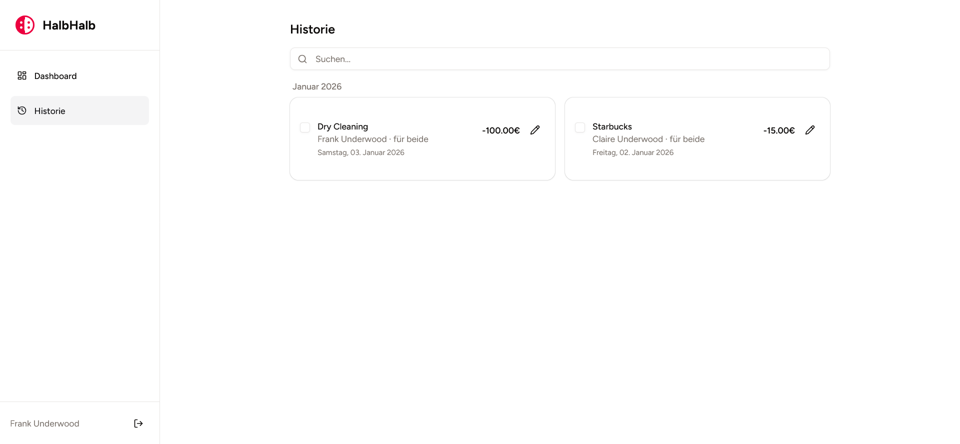The height and width of the screenshot is (444, 960).
Task: Click the Historie page heading
Action: (312, 29)
